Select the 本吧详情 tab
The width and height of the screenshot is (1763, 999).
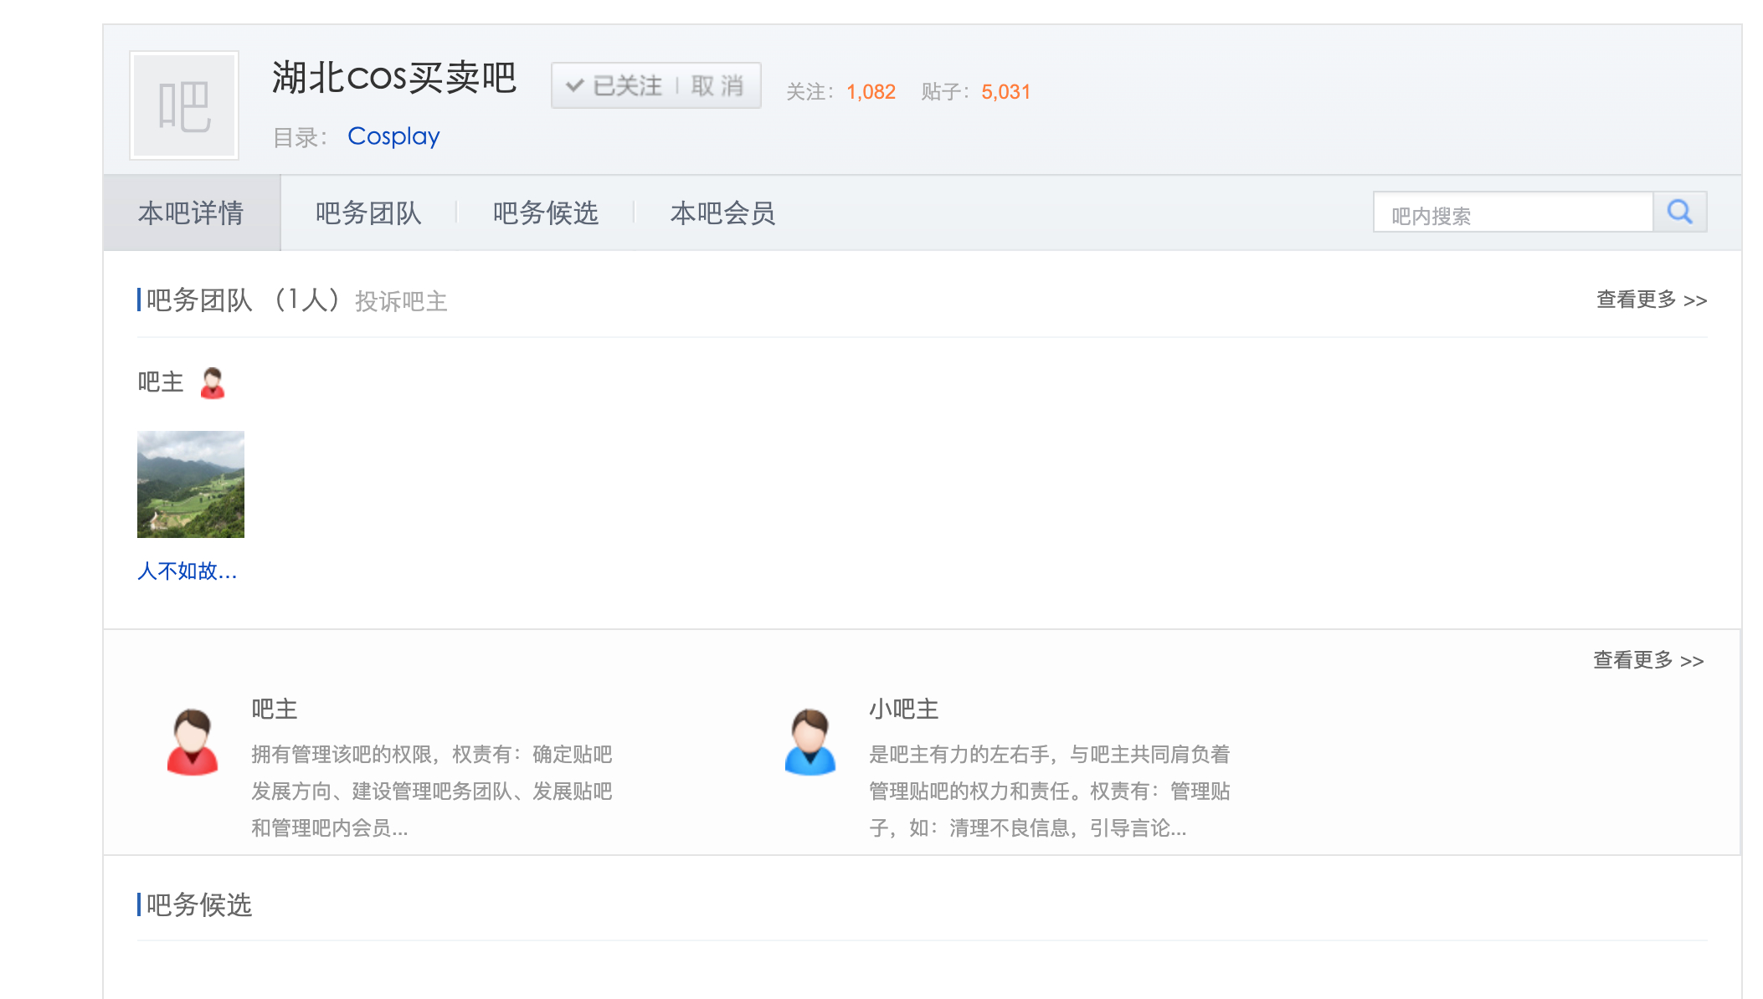click(191, 213)
